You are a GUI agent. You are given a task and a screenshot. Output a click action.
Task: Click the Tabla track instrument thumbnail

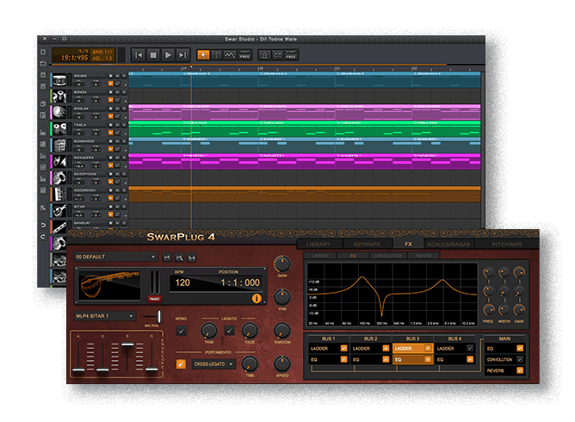point(59,129)
